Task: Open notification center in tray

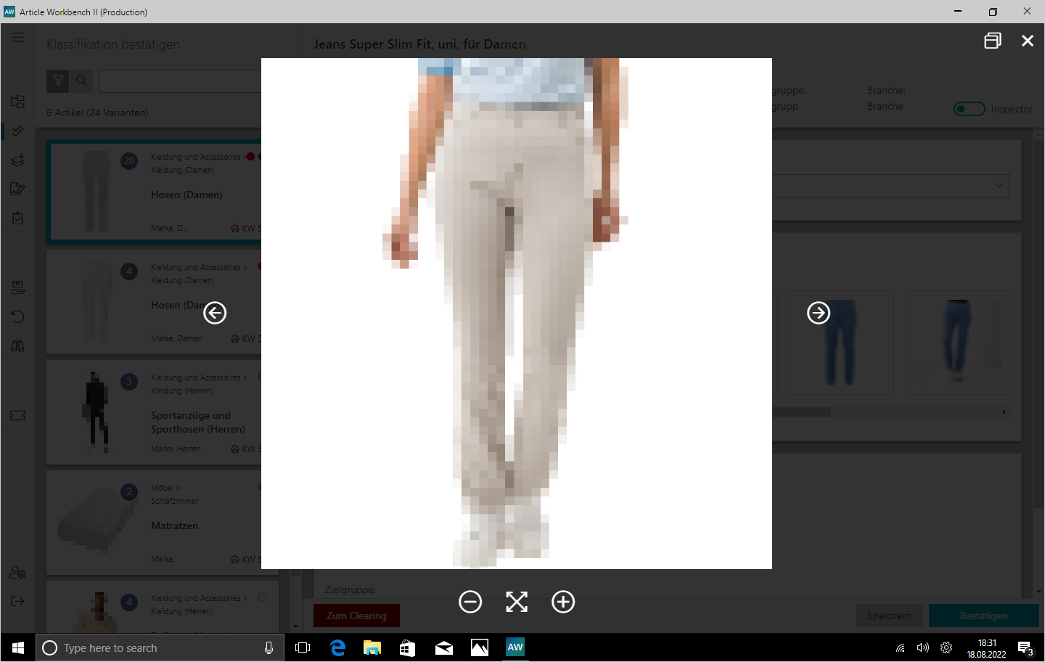Action: pyautogui.click(x=1025, y=647)
